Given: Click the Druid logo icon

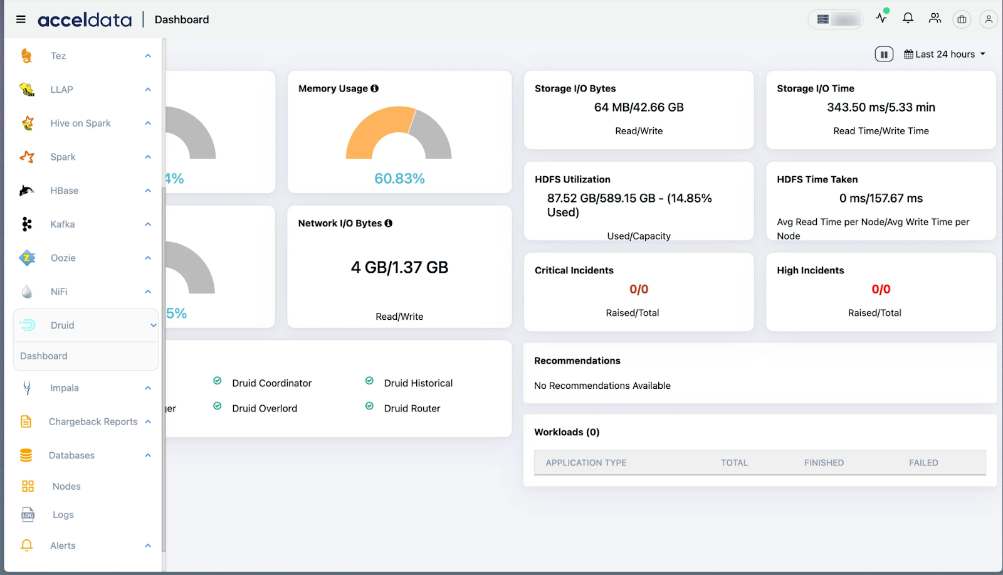Looking at the screenshot, I should 28,325.
